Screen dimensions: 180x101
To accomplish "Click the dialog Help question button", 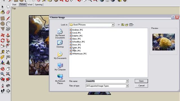I will (173, 17).
